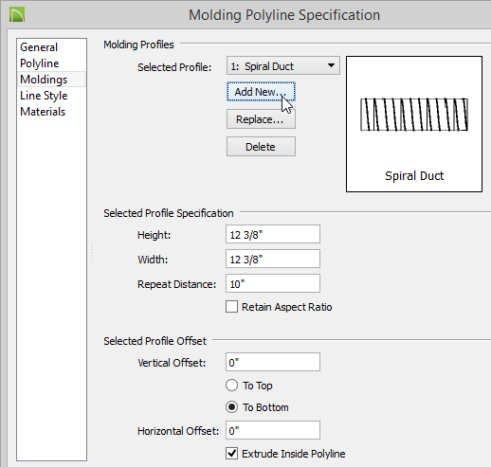
Task: Select the '1: Spiral Duct' profile combo box
Action: [283, 65]
